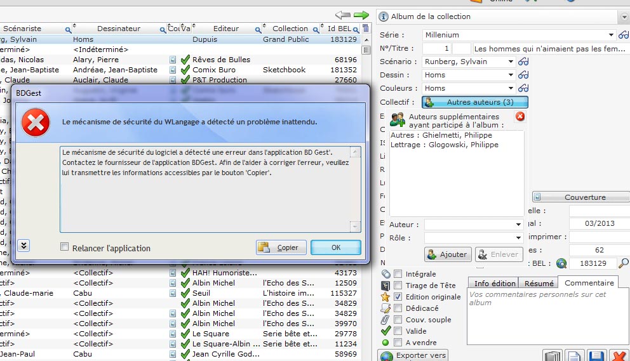Screen dimensions: 630x361
Task: Open the Auteur dropdown in the authors popup
Action: coord(519,225)
